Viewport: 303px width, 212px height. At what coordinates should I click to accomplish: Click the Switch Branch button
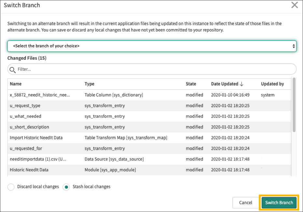279,203
